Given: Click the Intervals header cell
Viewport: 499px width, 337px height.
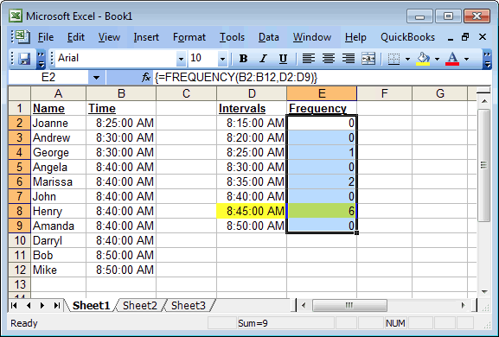Looking at the screenshot, I should click(252, 108).
